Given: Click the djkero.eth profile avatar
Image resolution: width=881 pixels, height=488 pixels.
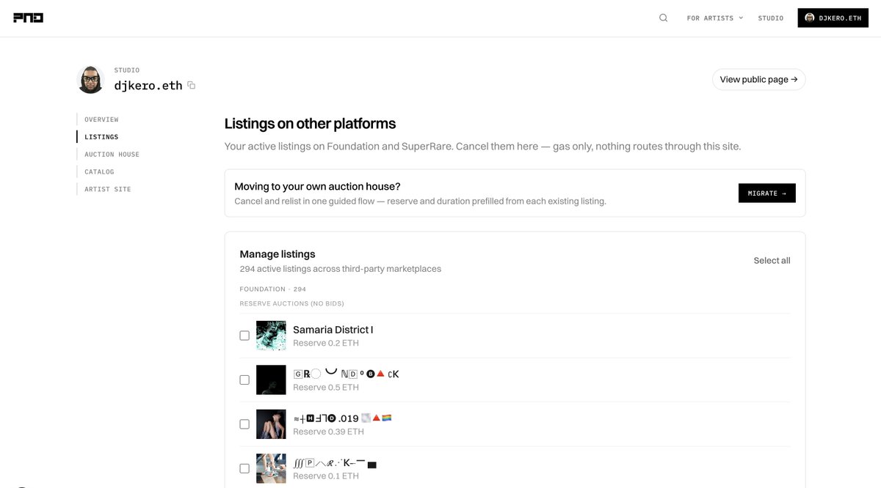Looking at the screenshot, I should 91,80.
